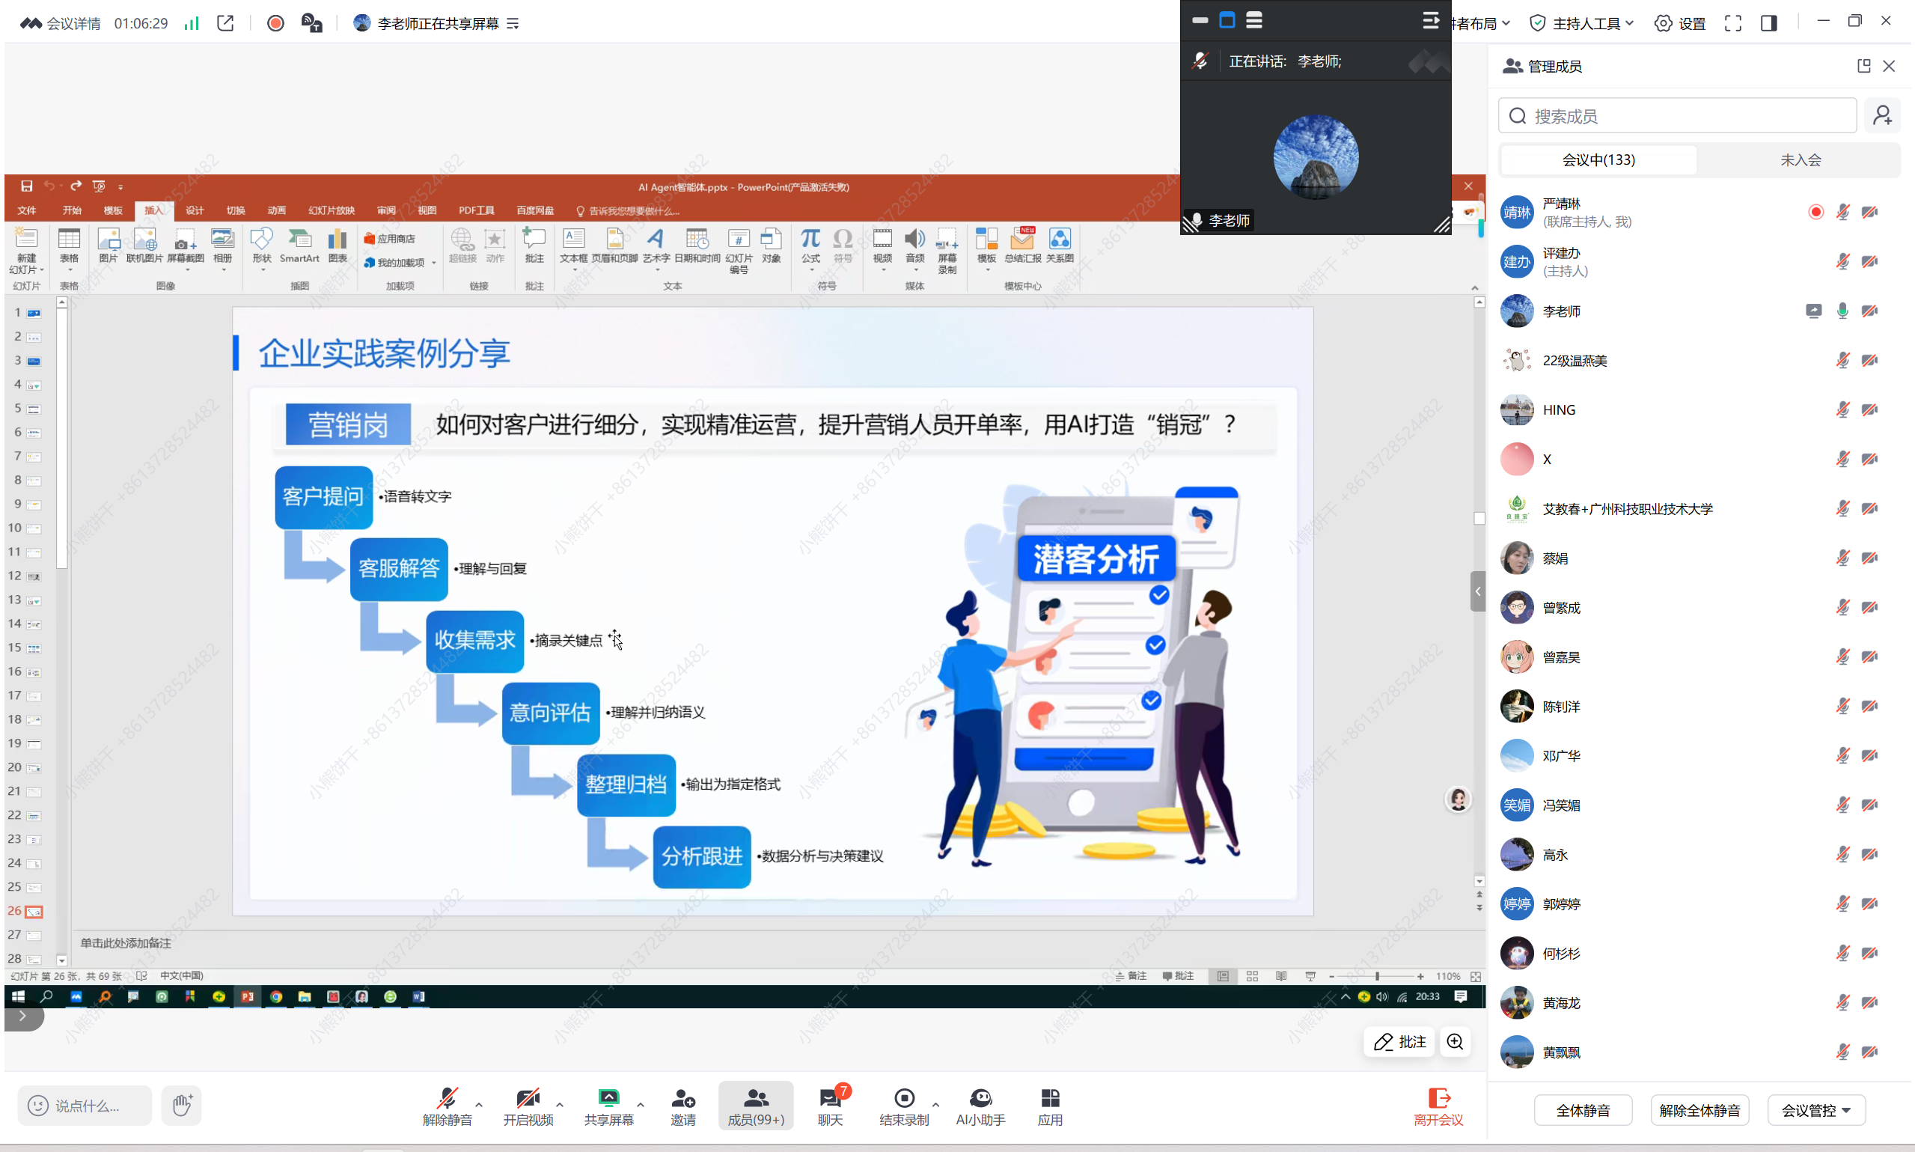
Task: Increase zoom with the plus on zoom slider
Action: pyautogui.click(x=1420, y=976)
